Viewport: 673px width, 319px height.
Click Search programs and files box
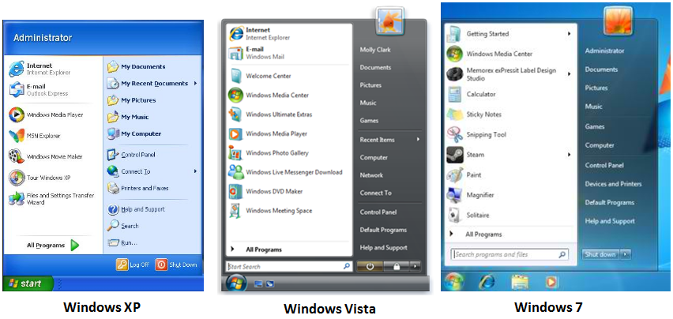(509, 254)
